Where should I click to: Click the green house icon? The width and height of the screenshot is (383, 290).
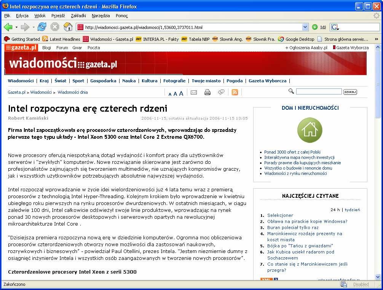(310, 130)
